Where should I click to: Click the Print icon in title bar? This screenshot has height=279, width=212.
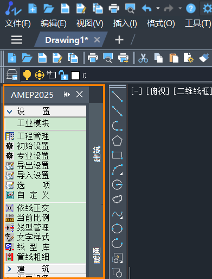[x=114, y=8]
